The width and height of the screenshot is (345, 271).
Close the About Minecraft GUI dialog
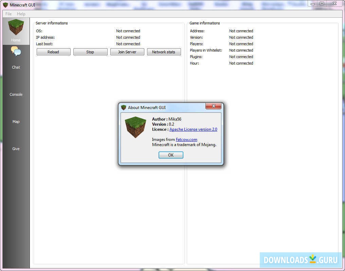point(213,106)
